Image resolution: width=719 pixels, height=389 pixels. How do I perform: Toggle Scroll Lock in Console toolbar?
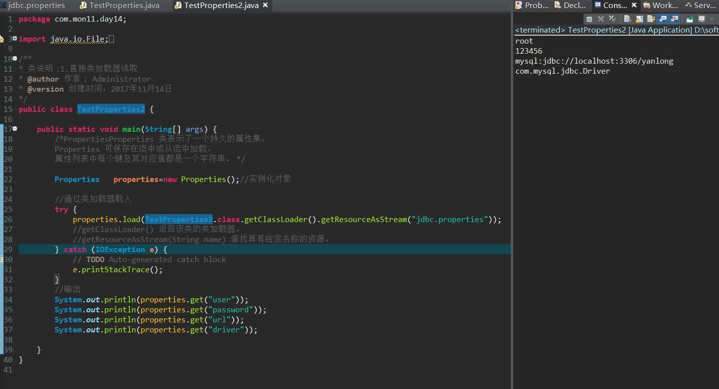click(x=640, y=19)
